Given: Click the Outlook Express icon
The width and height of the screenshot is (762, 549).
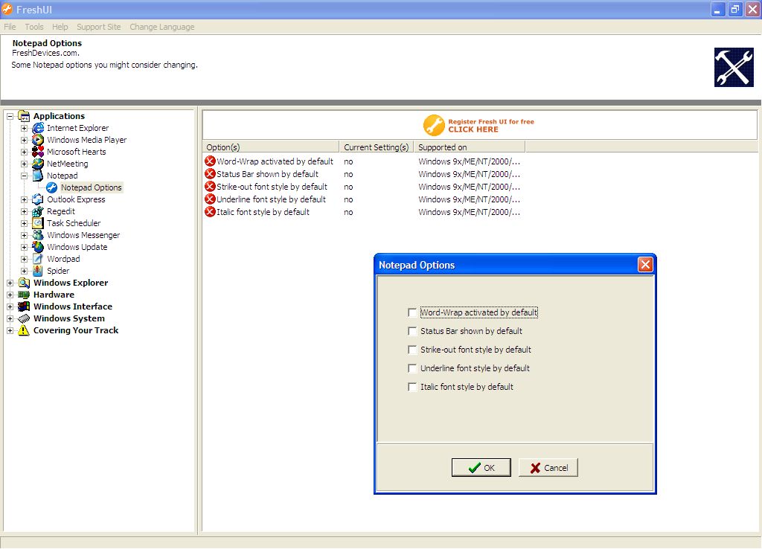Looking at the screenshot, I should pyautogui.click(x=38, y=199).
